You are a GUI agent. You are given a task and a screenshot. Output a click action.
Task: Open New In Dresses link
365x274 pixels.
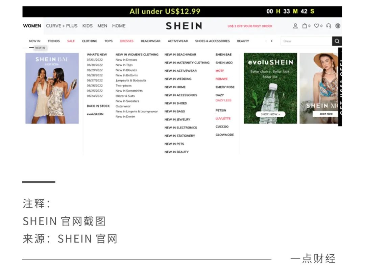(x=126, y=60)
